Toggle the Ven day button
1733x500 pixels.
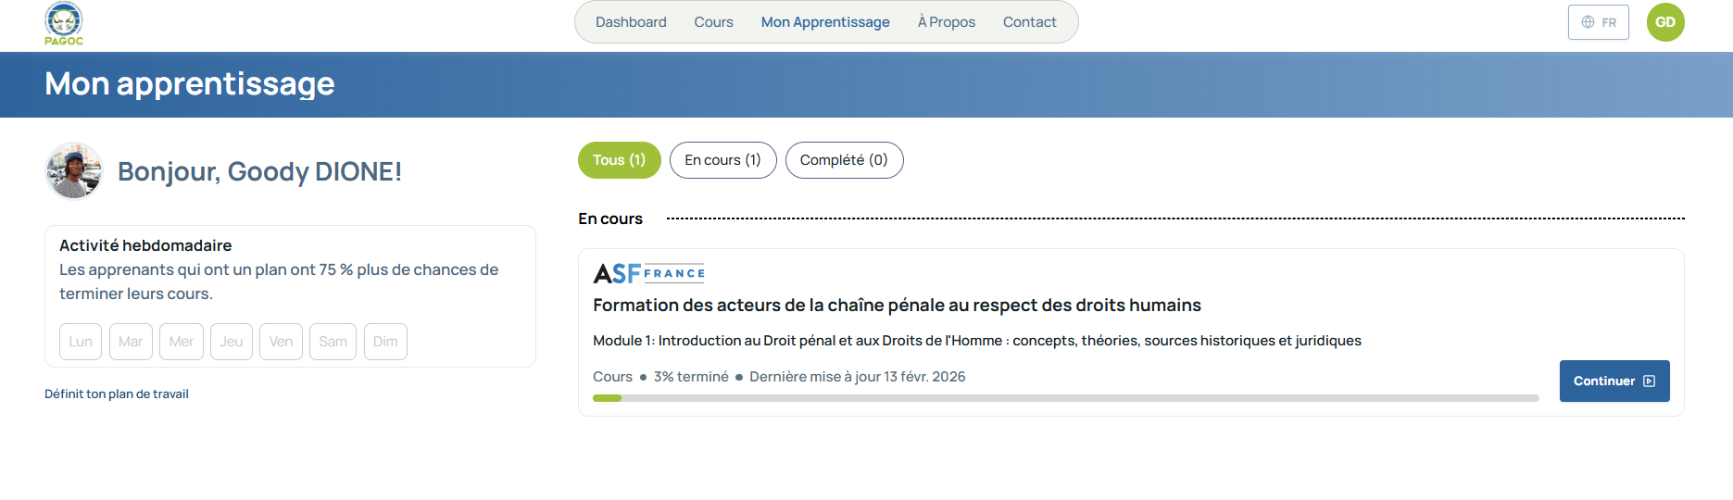pos(281,342)
